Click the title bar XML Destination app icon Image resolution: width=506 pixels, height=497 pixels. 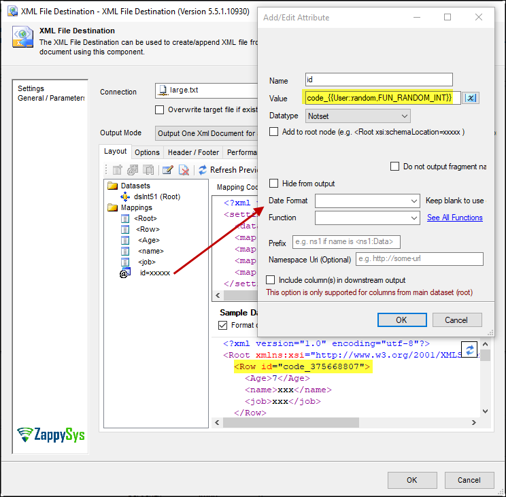[13, 11]
